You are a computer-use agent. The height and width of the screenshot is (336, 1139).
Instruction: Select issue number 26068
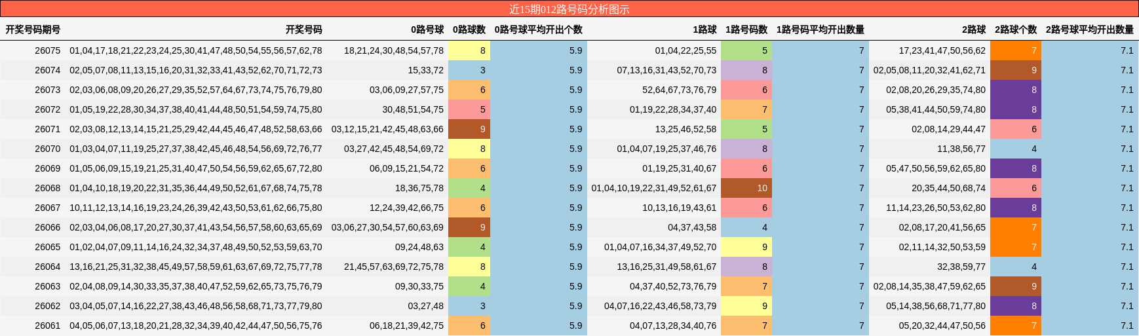coord(47,188)
